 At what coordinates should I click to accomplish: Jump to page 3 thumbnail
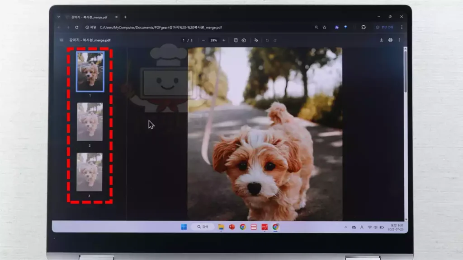pos(90,172)
